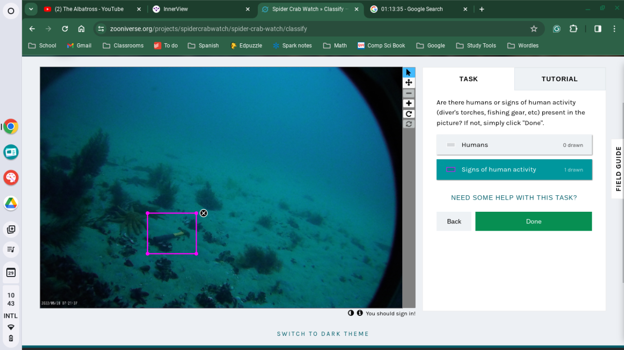Open the Spanish bookmarks folder

pos(203,46)
